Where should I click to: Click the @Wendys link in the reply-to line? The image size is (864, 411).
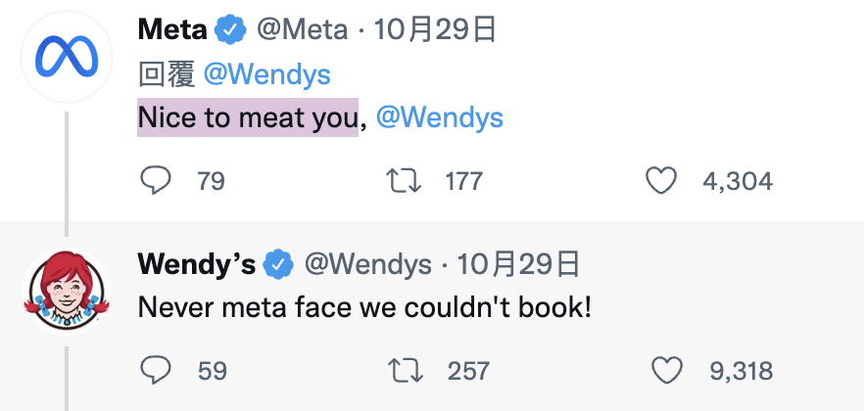click(266, 74)
